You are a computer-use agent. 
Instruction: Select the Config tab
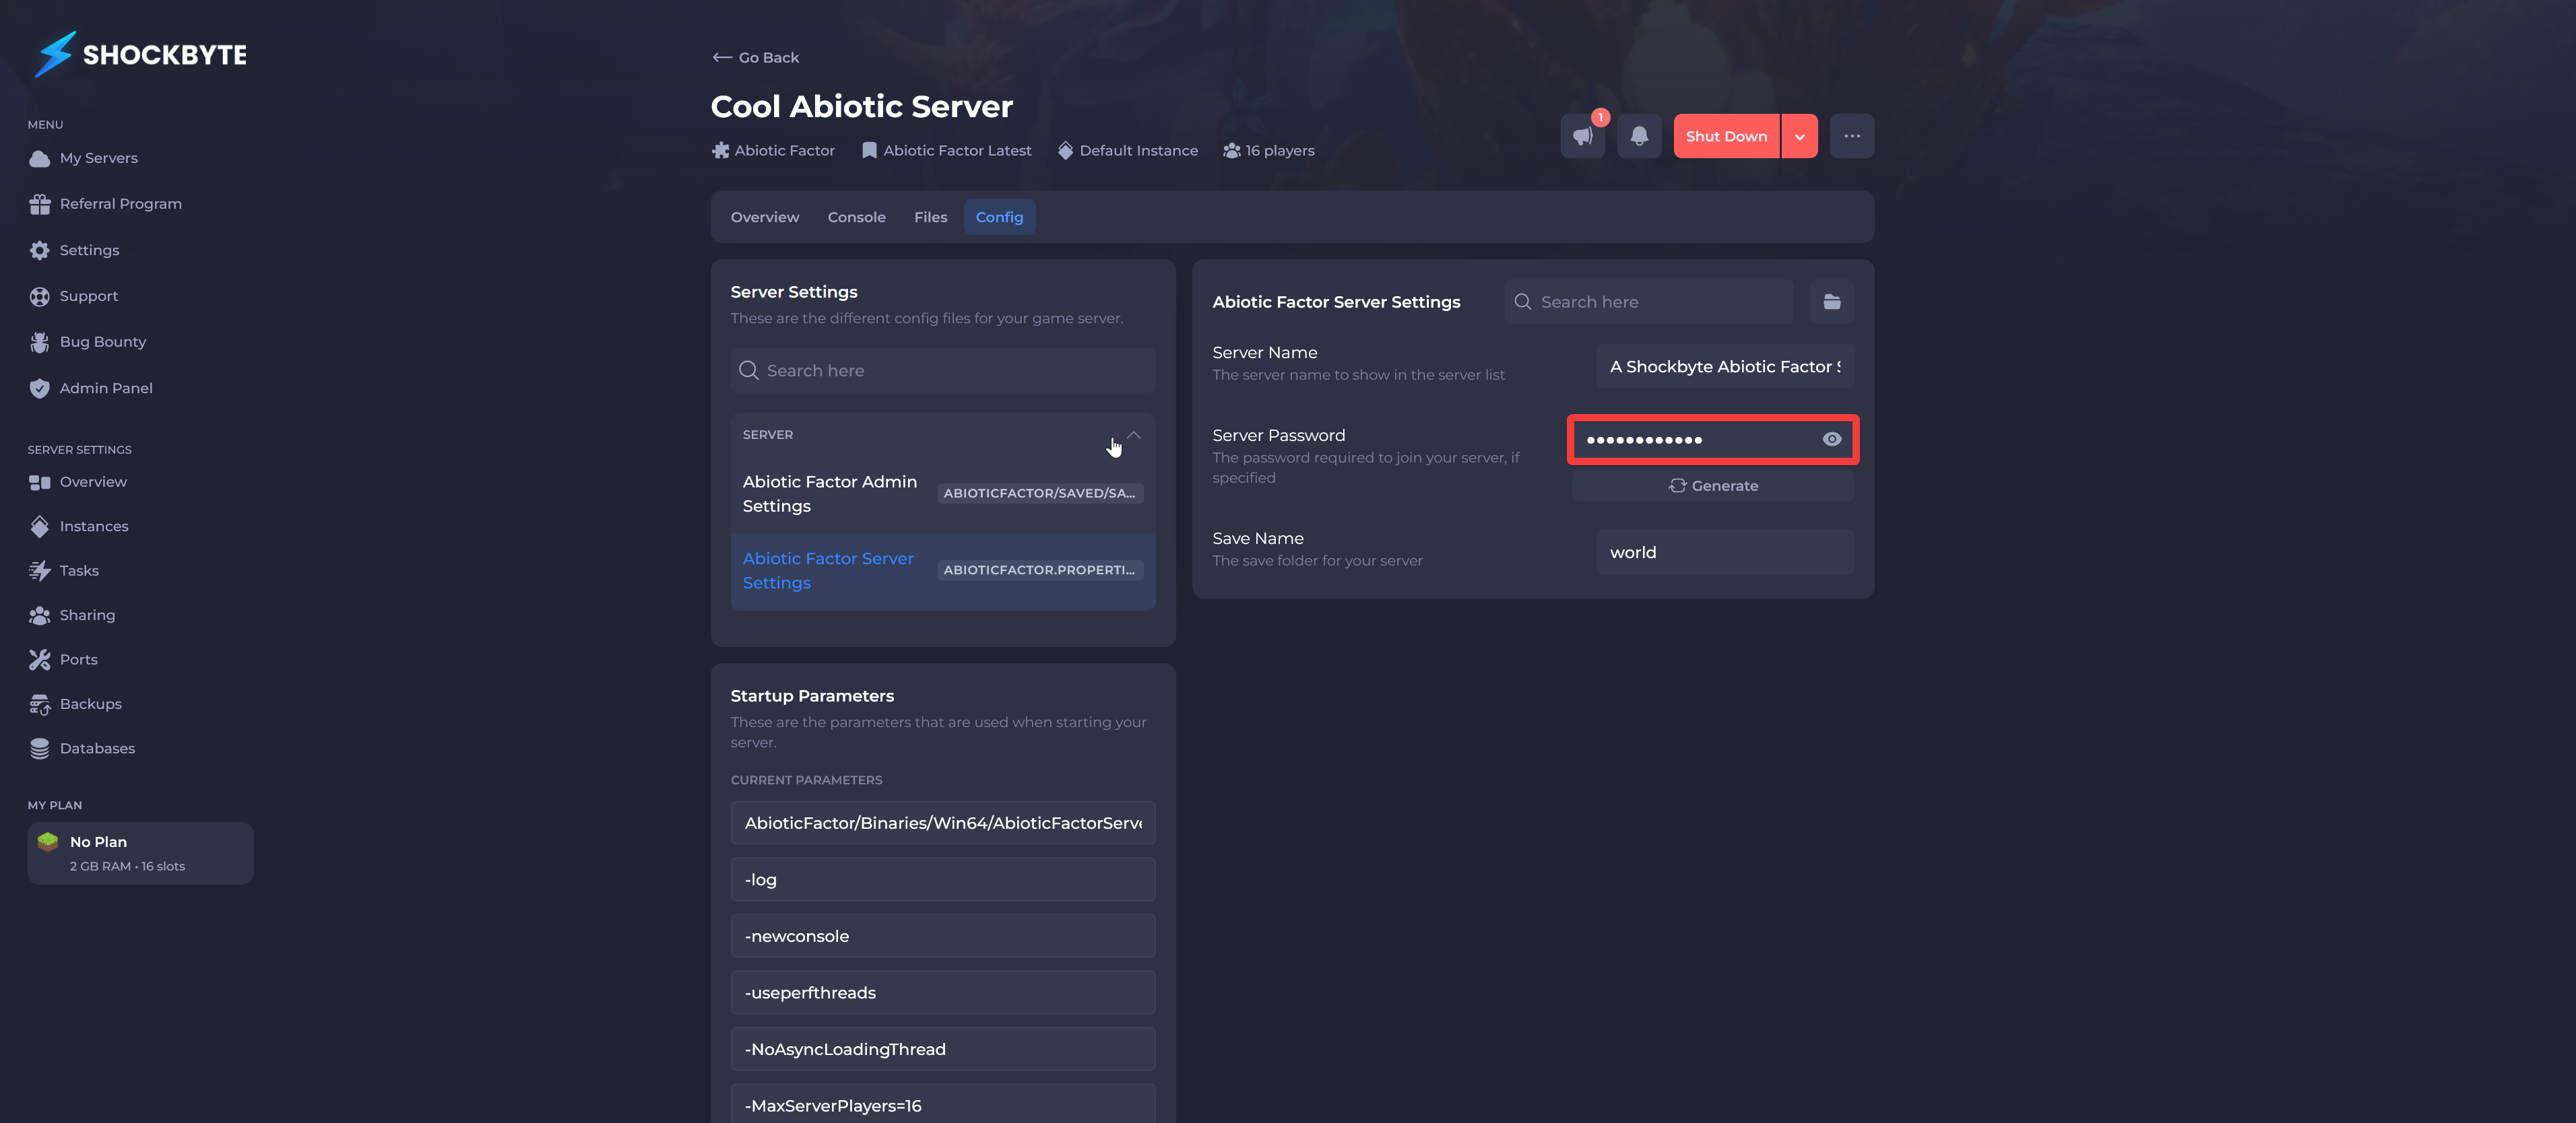click(x=999, y=217)
